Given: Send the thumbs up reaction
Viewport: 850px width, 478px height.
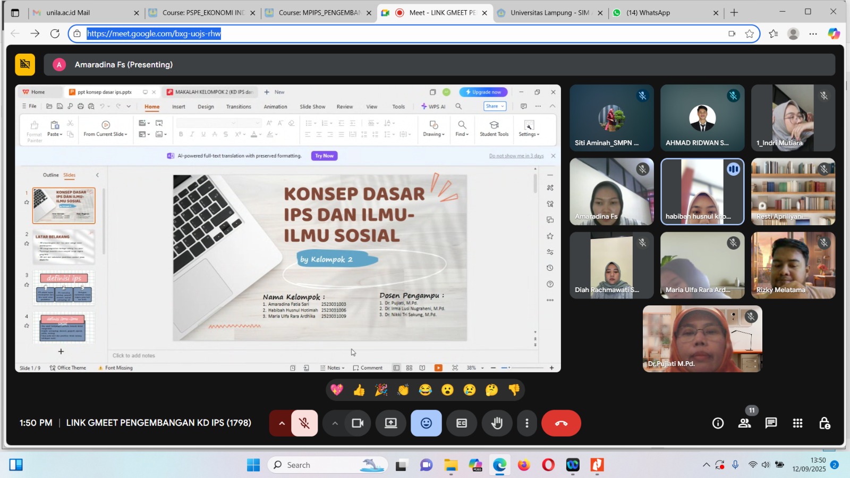Looking at the screenshot, I should 359,390.
